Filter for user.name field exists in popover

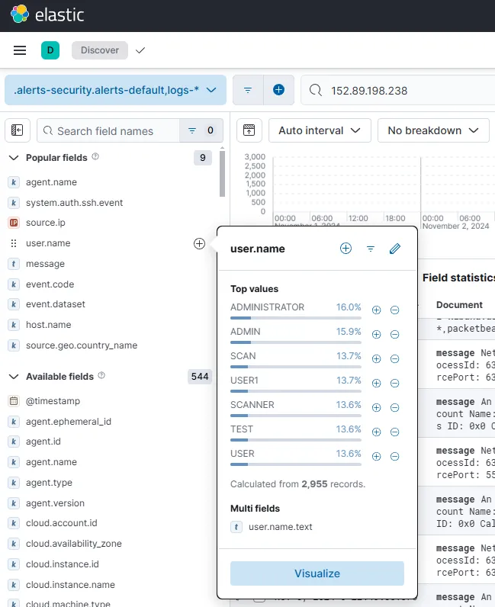(x=371, y=249)
